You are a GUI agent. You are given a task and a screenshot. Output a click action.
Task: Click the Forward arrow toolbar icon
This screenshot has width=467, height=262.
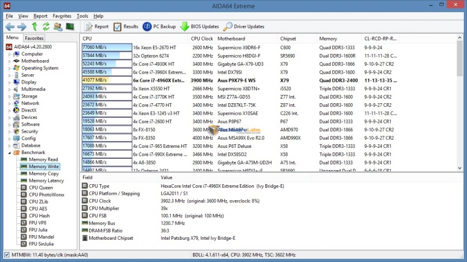click(x=22, y=27)
